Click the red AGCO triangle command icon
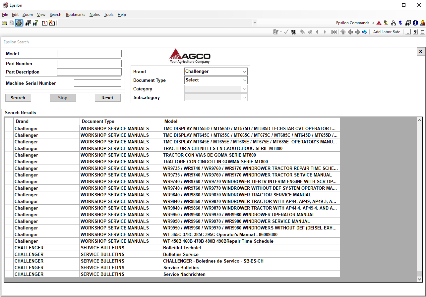Image resolution: width=426 pixels, height=297 pixels. click(x=379, y=23)
